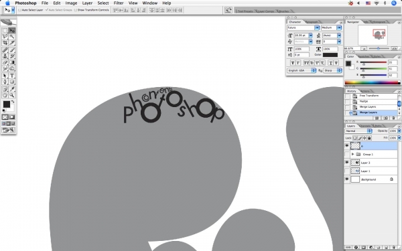
Task: Expand the Group 1 layer folder
Action: [x=353, y=154]
